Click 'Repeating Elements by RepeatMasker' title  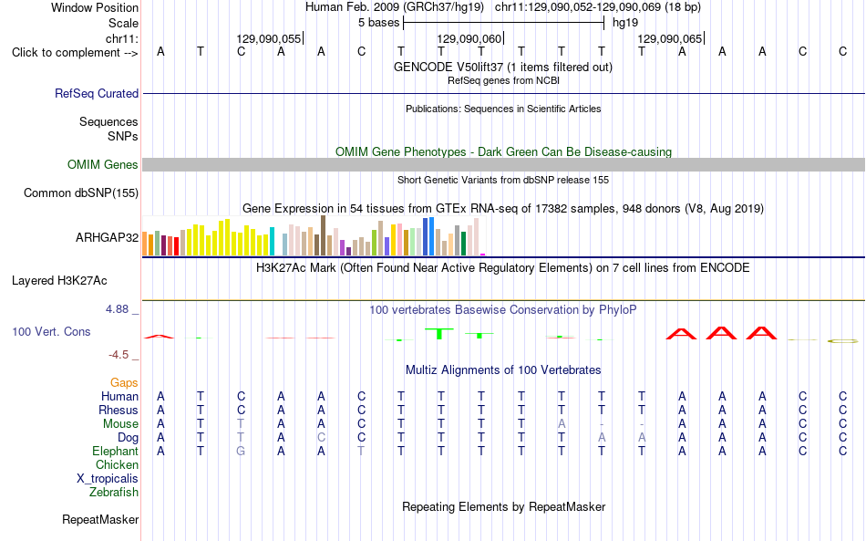504,506
